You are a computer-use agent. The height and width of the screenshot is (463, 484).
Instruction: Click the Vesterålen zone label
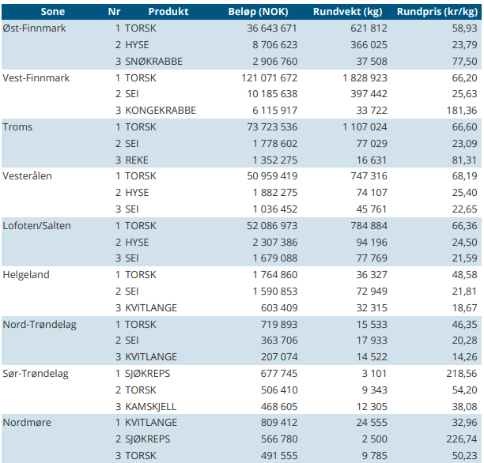click(28, 176)
